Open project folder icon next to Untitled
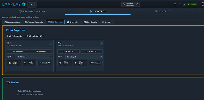204x100 pixels. click(x=124, y=4)
